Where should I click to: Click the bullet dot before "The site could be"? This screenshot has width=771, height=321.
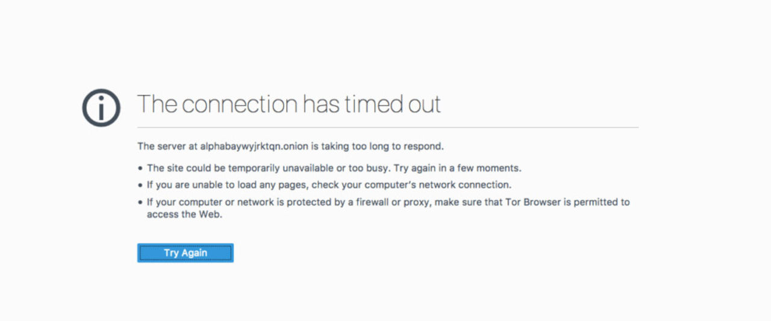pyautogui.click(x=140, y=169)
